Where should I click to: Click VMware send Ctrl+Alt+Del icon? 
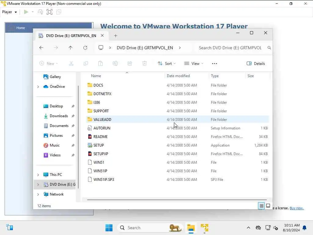40,12
